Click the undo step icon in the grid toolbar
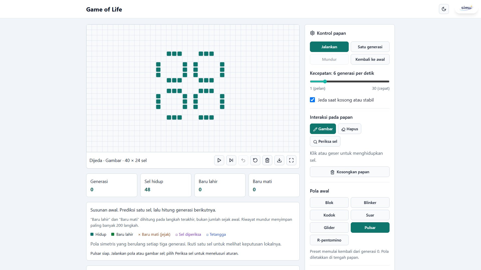The image size is (481, 270). click(243, 160)
